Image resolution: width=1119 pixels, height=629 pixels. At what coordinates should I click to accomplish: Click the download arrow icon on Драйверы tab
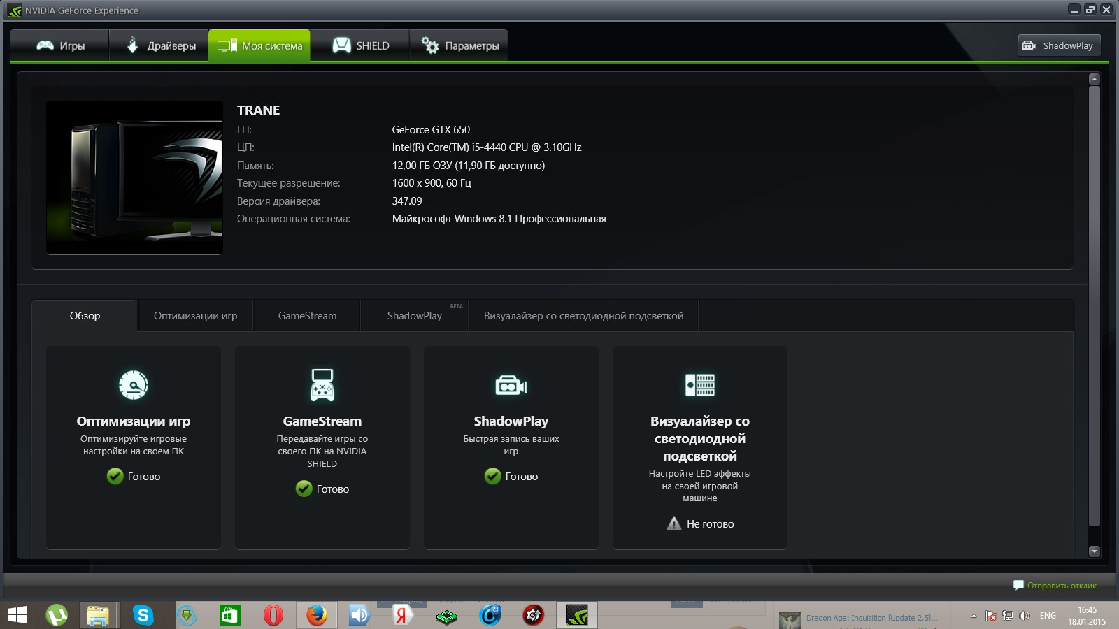(x=132, y=45)
